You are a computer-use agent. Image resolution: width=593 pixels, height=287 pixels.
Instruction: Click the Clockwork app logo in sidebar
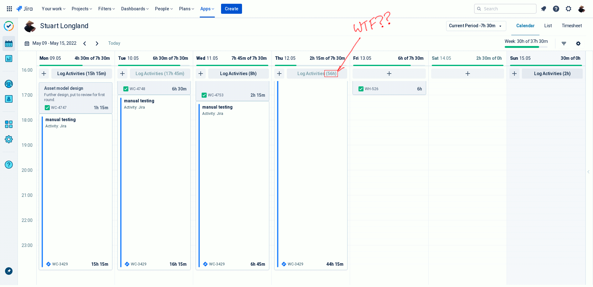[x=9, y=26]
